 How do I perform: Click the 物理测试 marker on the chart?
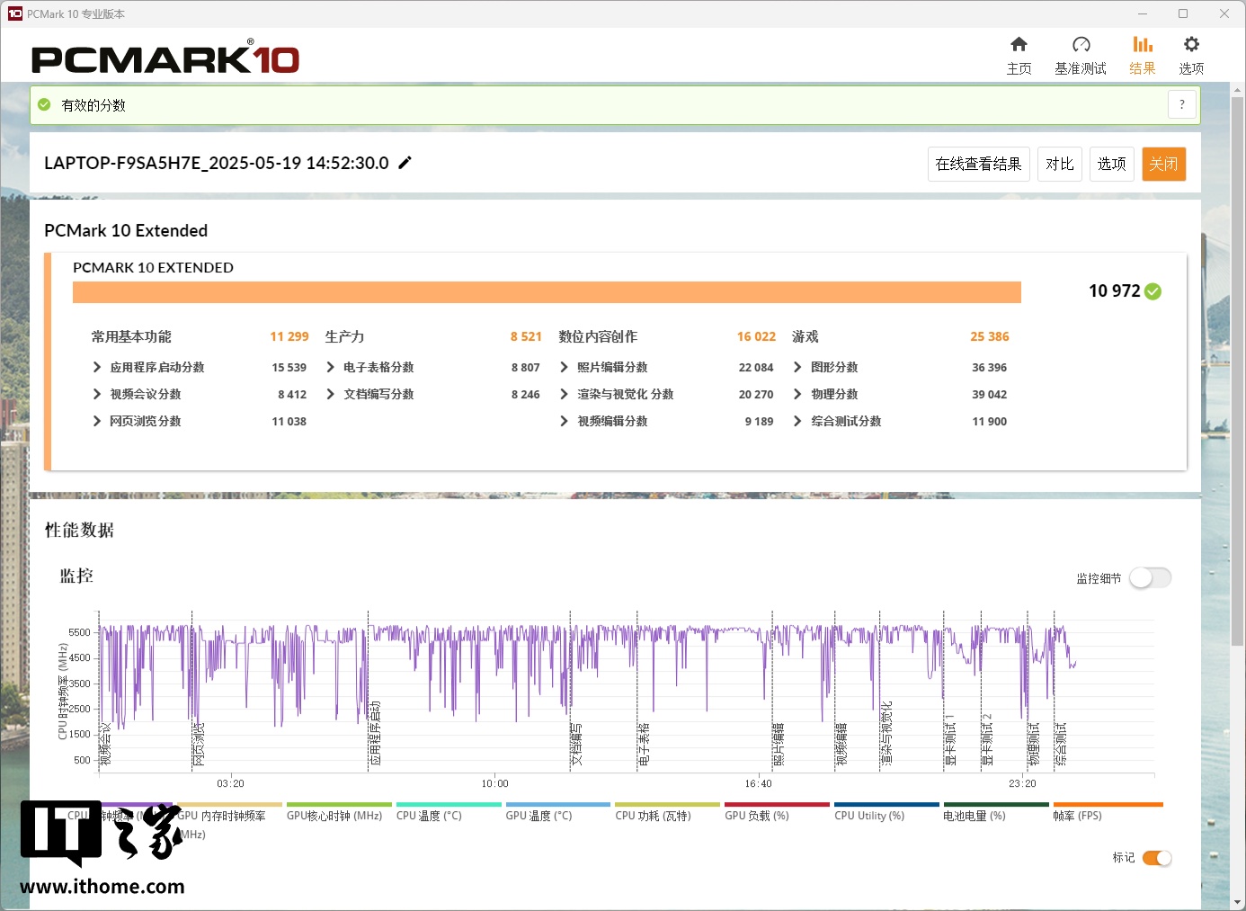click(x=1034, y=744)
